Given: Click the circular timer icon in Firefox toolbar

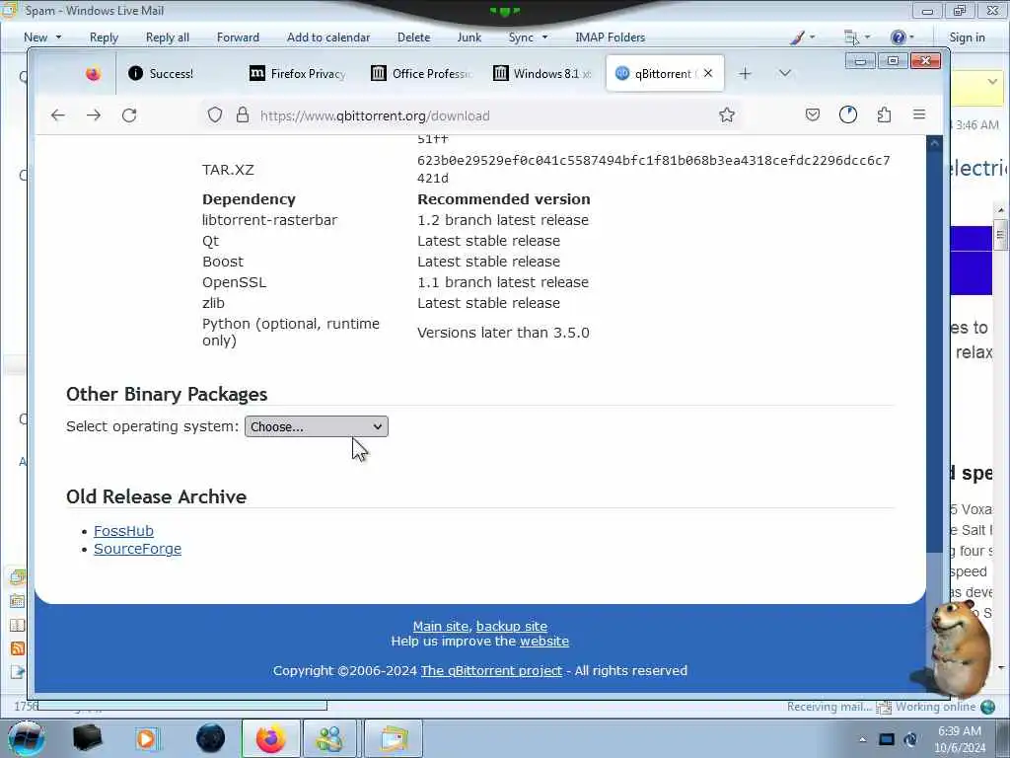Looking at the screenshot, I should coord(847,114).
